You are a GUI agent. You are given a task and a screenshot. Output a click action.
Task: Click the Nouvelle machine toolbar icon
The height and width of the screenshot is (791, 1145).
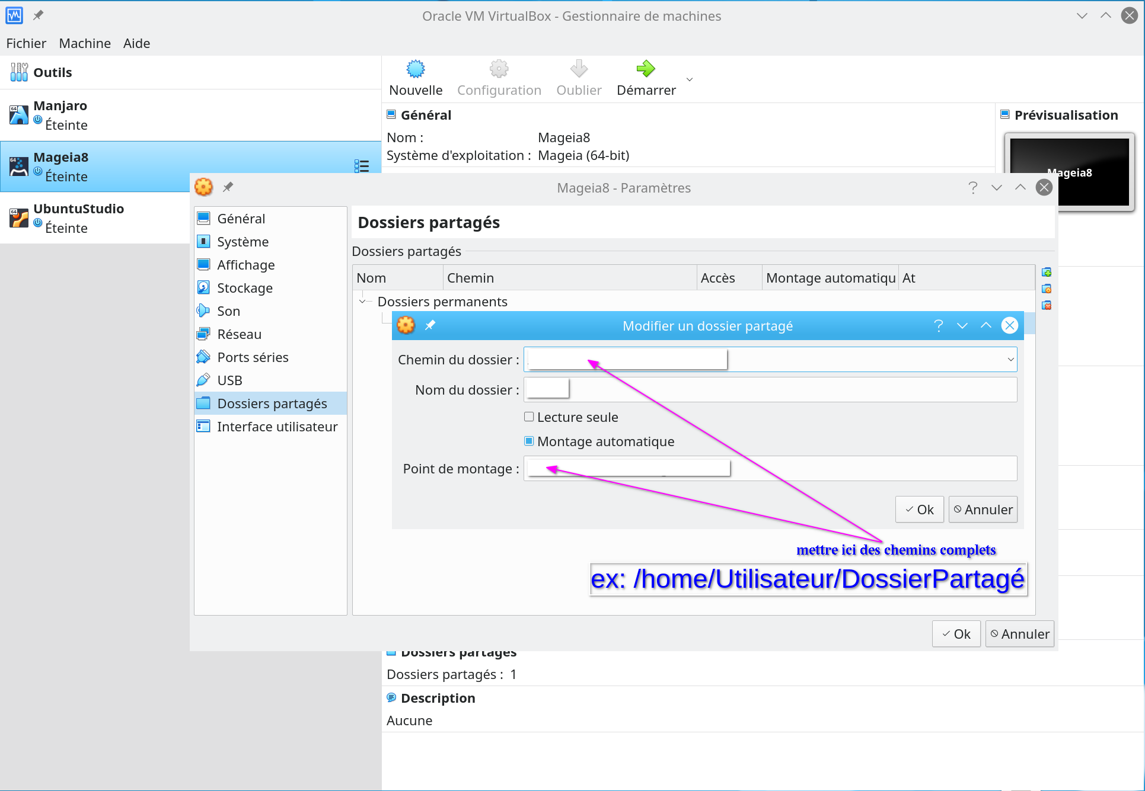click(416, 69)
